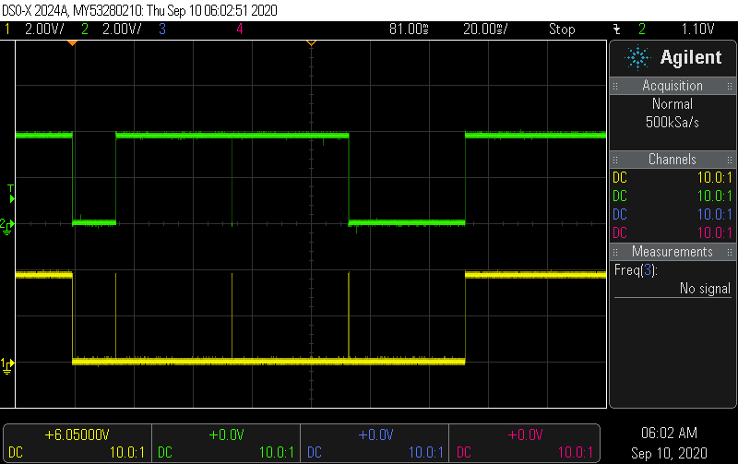
Task: Click the Stop run status
Action: (x=562, y=30)
